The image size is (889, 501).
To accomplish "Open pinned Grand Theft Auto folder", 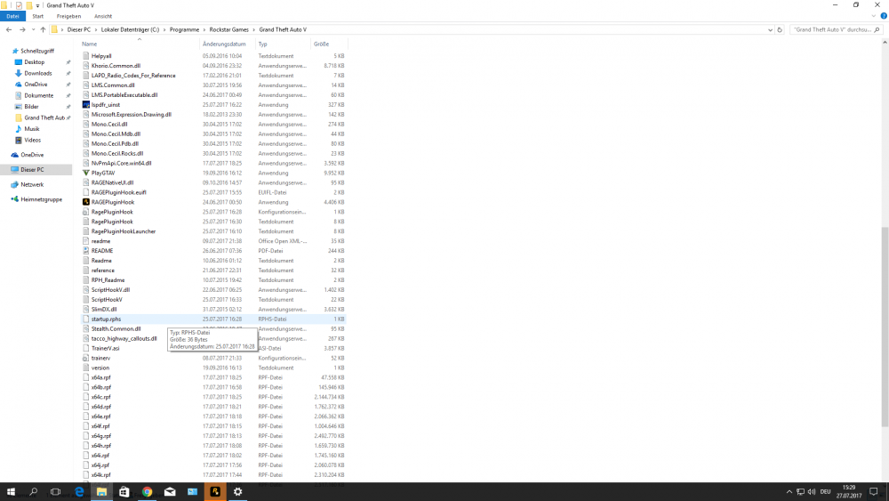I will [44, 118].
